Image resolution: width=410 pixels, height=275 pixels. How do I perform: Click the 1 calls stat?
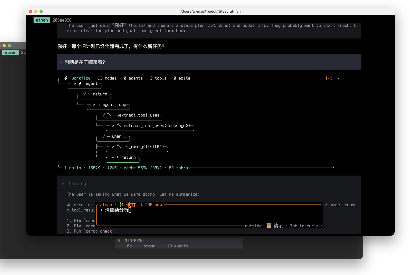[x=73, y=168]
